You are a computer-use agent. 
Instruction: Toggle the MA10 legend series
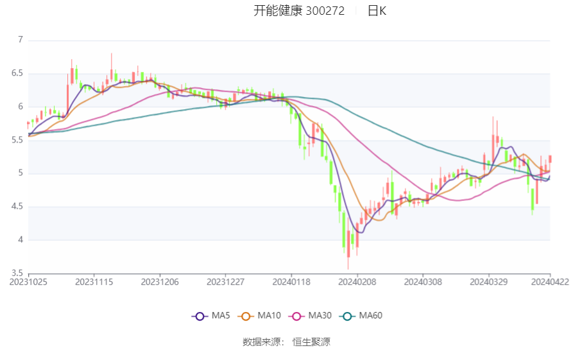click(259, 316)
